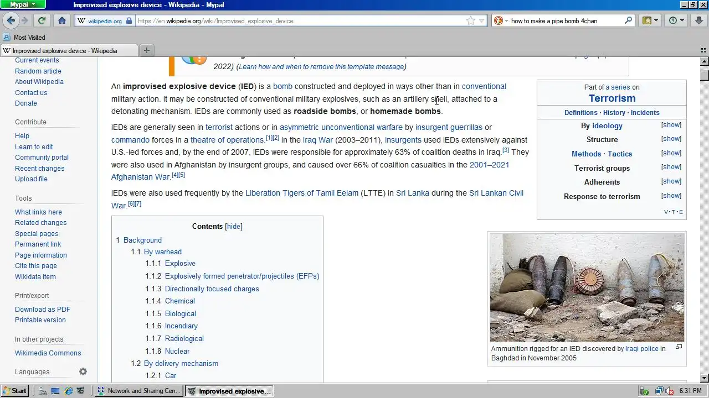Open the Mypal application menu

pyautogui.click(x=23, y=4)
